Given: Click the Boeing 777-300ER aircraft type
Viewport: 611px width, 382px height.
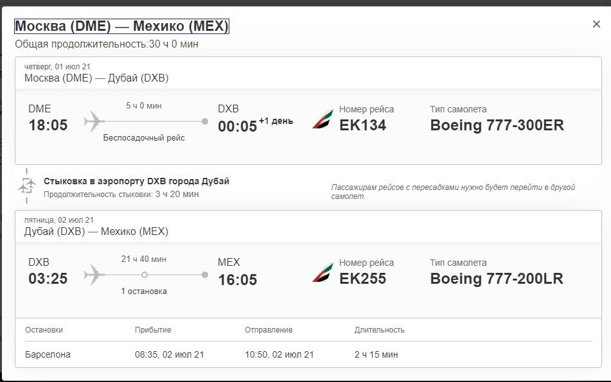Looking at the screenshot, I should coord(497,125).
